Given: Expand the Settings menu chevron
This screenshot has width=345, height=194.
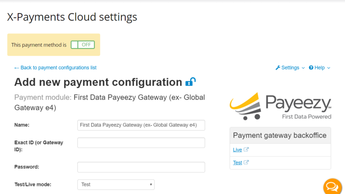Looking at the screenshot, I should pos(303,68).
